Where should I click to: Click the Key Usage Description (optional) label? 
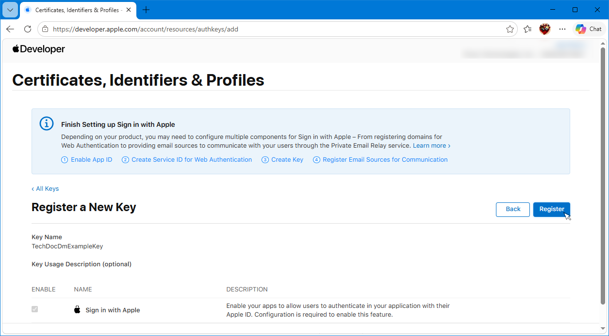pyautogui.click(x=82, y=264)
